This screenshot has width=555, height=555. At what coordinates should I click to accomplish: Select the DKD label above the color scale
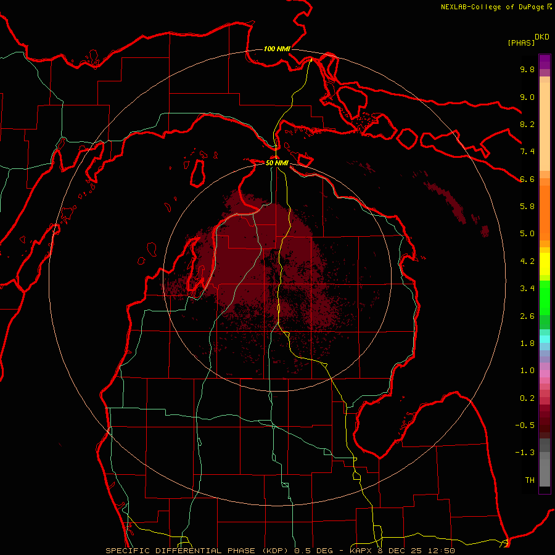[x=541, y=37]
